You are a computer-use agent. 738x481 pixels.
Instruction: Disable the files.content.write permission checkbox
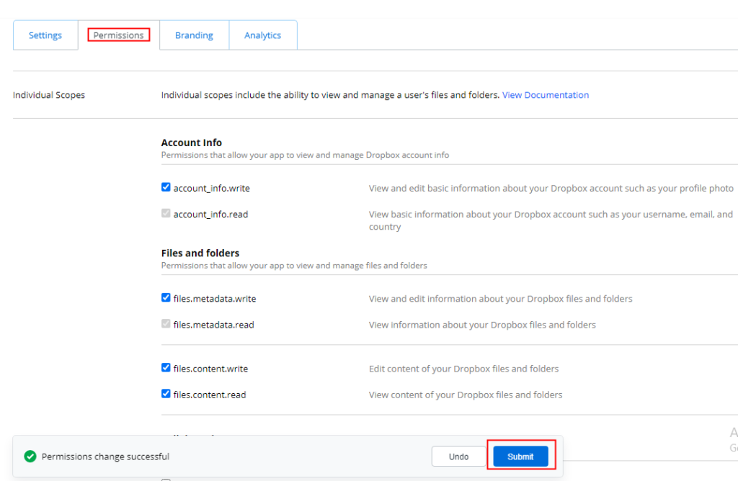pyautogui.click(x=166, y=368)
